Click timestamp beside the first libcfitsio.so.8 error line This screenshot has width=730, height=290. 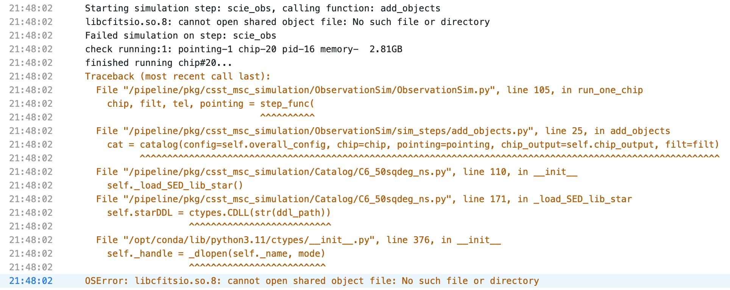pos(31,22)
